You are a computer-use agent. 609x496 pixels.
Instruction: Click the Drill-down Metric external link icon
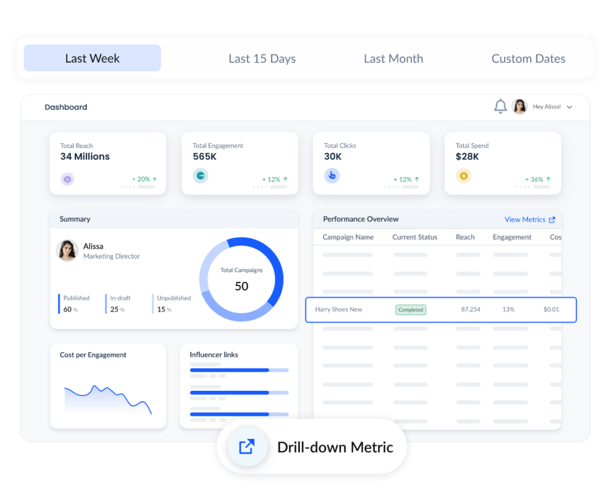(x=247, y=447)
